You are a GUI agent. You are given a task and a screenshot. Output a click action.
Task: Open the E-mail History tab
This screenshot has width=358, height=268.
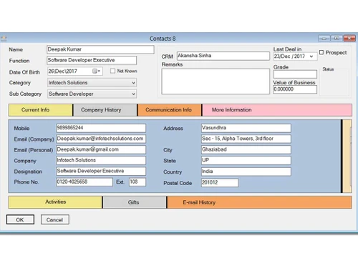[x=259, y=202]
